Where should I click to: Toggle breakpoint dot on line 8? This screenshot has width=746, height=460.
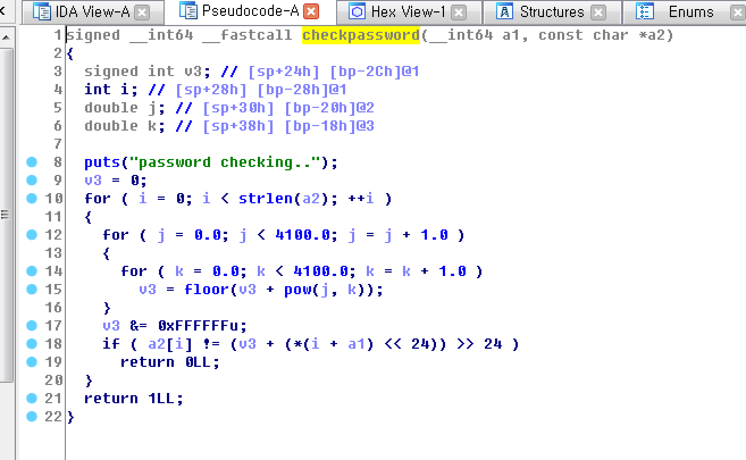(x=32, y=162)
